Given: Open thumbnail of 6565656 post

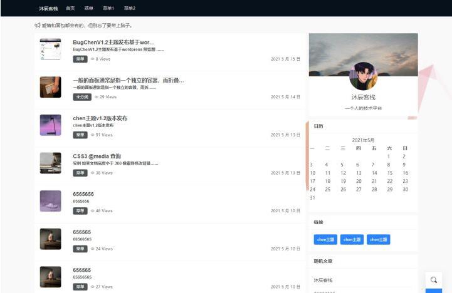Looking at the screenshot, I should pos(50,201).
